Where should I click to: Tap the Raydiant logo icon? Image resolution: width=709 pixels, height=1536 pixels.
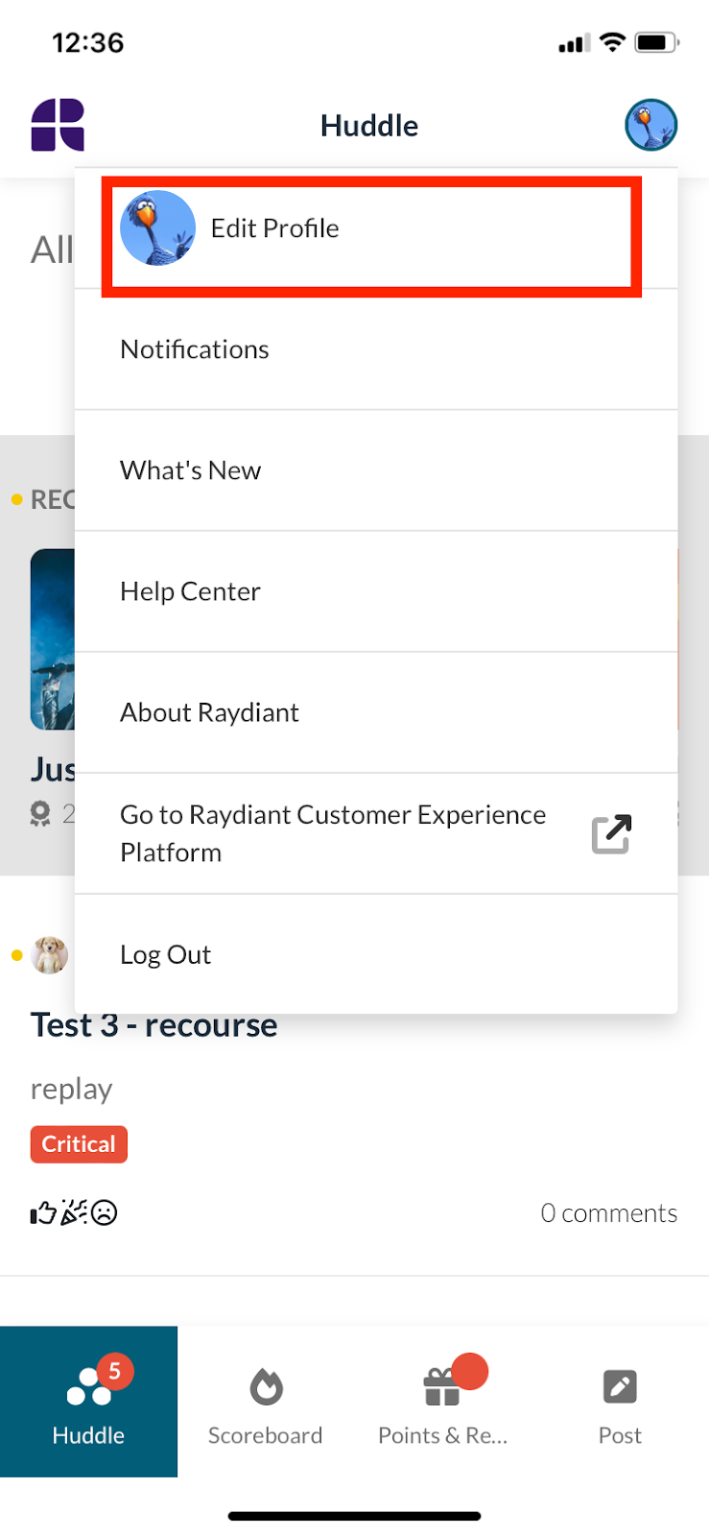coord(58,126)
